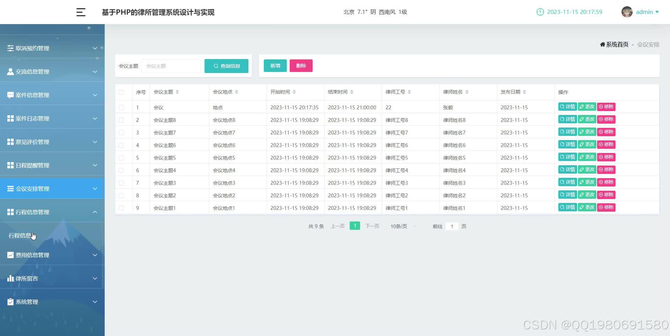Open the 取消预约管理 sidebar icon
The height and width of the screenshot is (336, 670).
(x=10, y=48)
